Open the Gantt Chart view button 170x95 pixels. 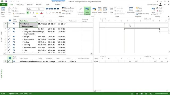coord(3,11)
